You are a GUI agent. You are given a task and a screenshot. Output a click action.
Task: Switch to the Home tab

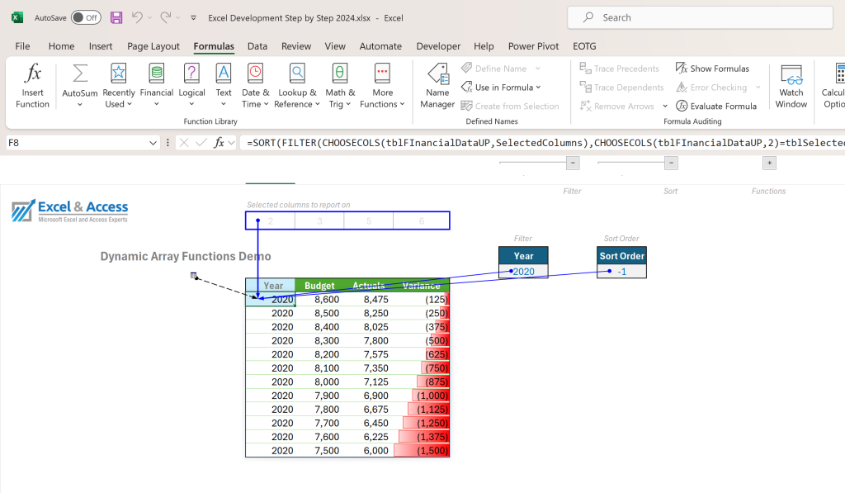click(x=61, y=46)
